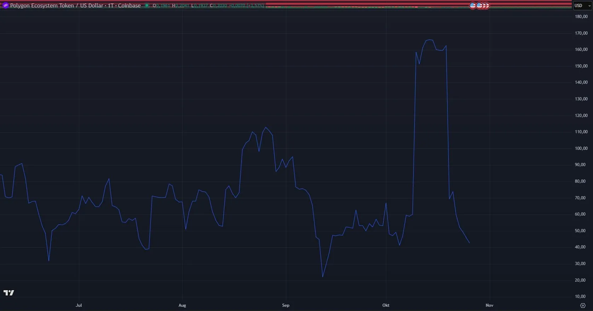
Task: Click the 140,00 price scale label
Action: point(581,82)
